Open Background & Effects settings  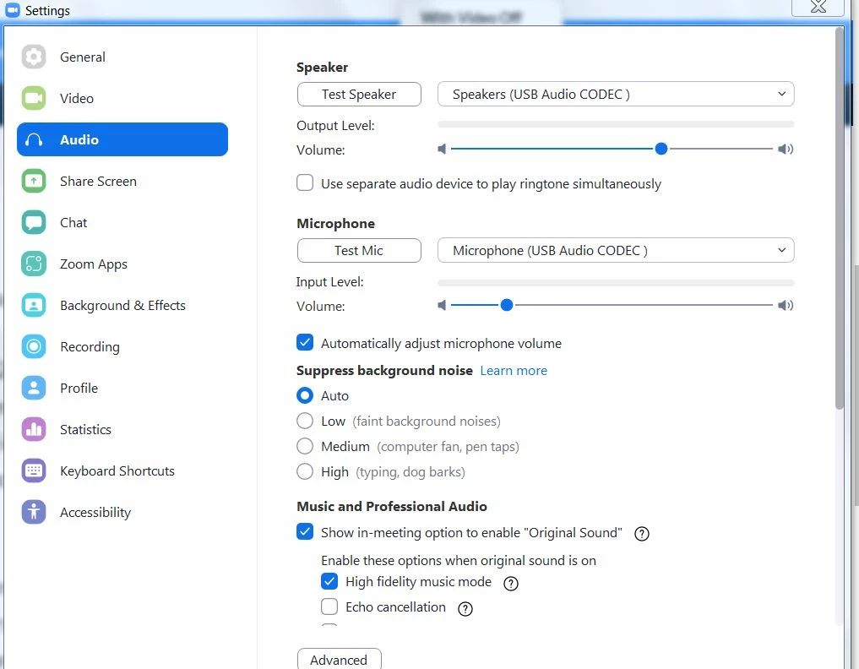click(x=122, y=305)
